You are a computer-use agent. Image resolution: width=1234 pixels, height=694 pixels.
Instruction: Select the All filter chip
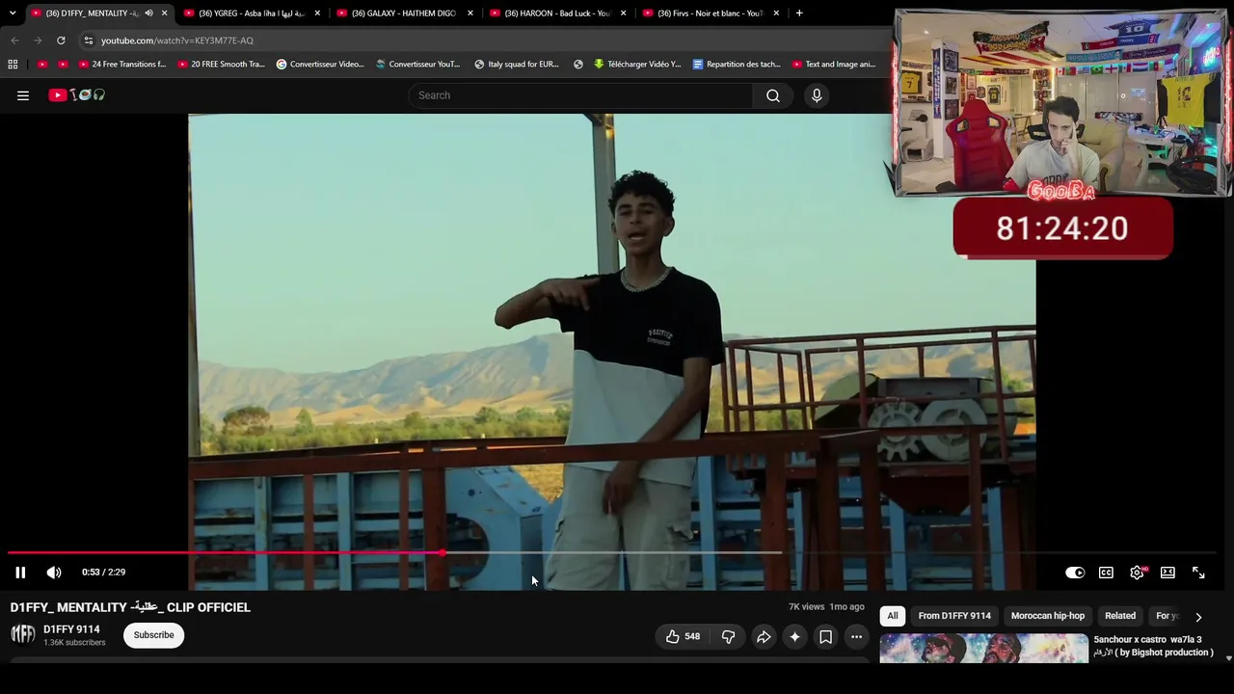coord(893,616)
